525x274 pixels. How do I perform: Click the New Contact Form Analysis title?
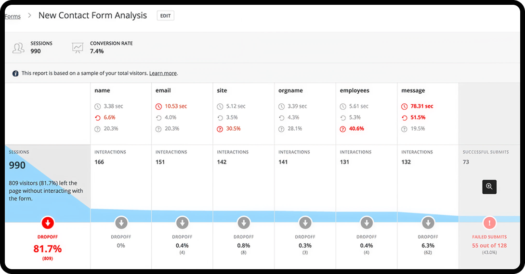click(x=93, y=16)
